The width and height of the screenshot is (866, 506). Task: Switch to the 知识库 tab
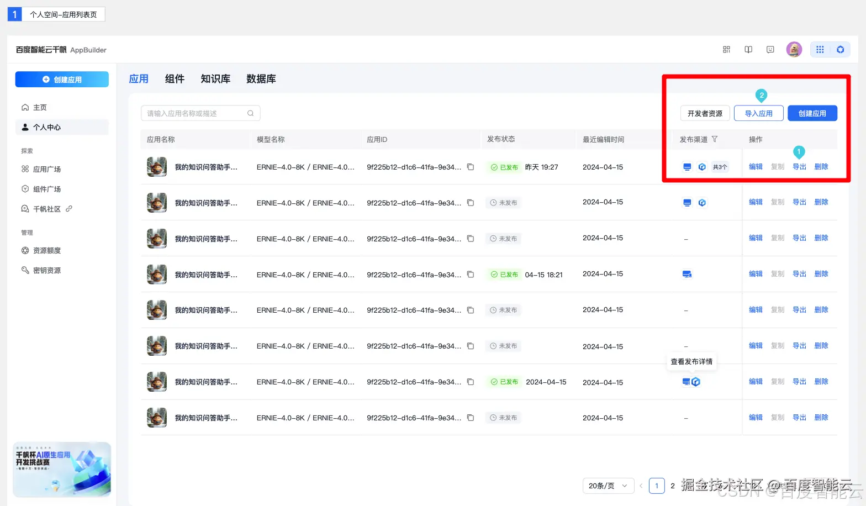point(215,79)
